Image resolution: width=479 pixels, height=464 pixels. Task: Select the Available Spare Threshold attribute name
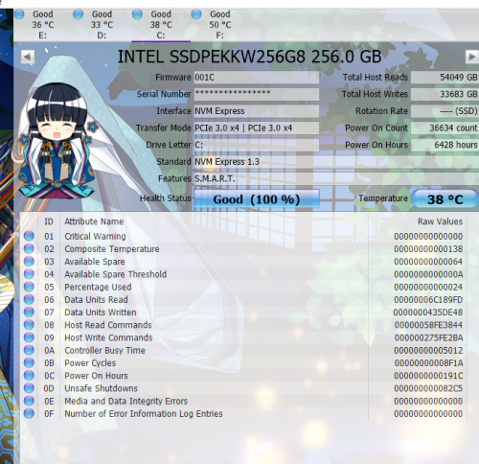click(115, 274)
